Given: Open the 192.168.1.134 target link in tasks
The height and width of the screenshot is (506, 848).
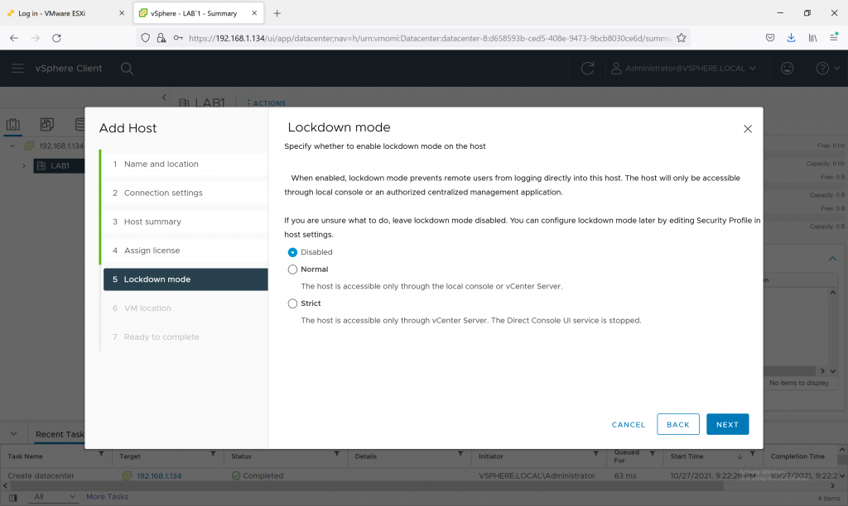Looking at the screenshot, I should tap(159, 475).
